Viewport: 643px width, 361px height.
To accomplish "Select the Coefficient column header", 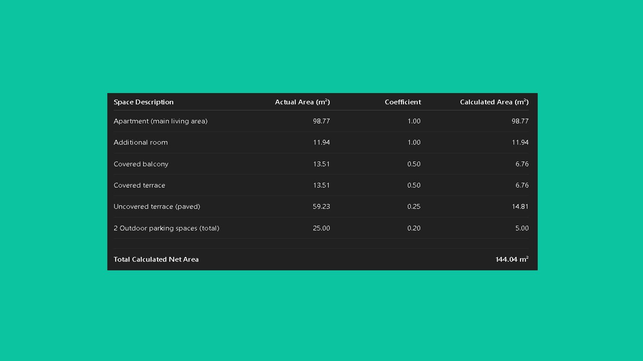I will point(403,102).
